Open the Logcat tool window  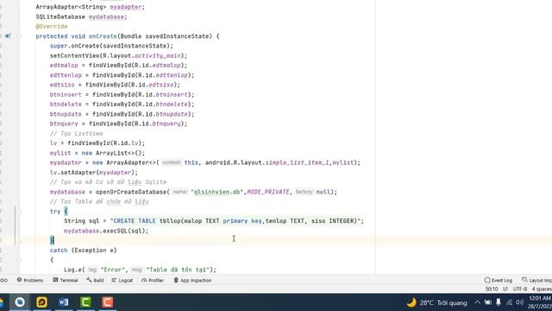coord(122,280)
